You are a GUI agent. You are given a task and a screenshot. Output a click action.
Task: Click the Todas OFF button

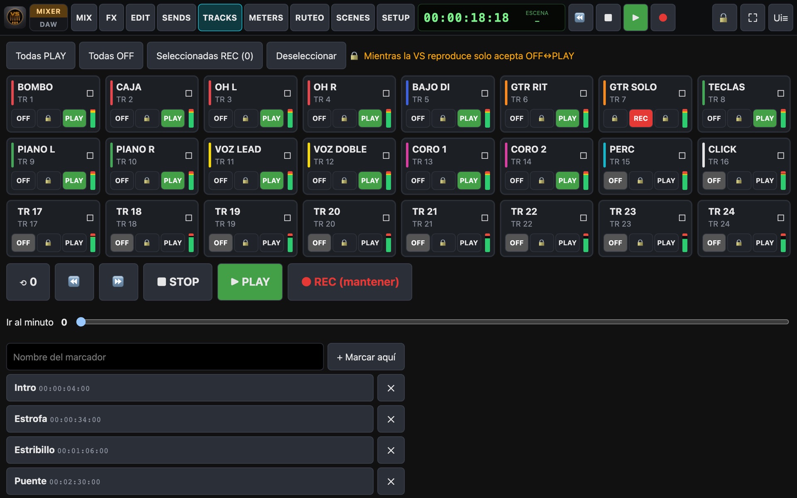pos(111,56)
